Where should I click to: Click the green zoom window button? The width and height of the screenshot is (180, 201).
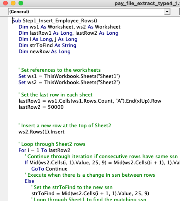[21, 3]
